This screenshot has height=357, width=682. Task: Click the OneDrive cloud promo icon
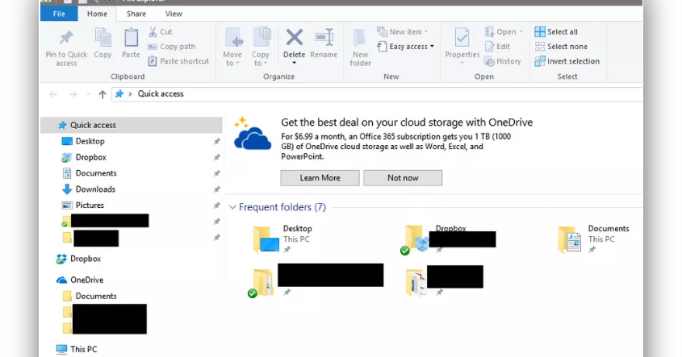[252, 133]
